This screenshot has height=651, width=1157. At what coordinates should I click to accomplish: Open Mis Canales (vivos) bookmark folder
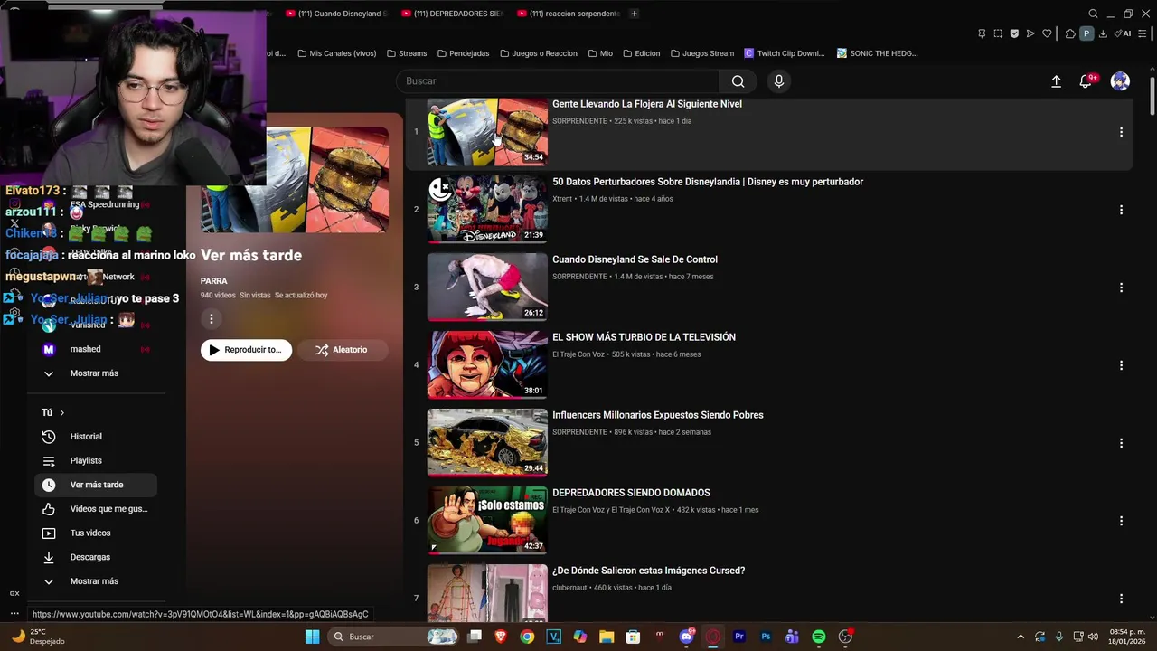[x=336, y=53]
